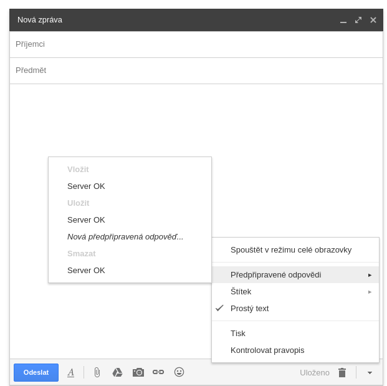Click Nová předpřipravená odpověď option
387x386 pixels.
point(125,236)
